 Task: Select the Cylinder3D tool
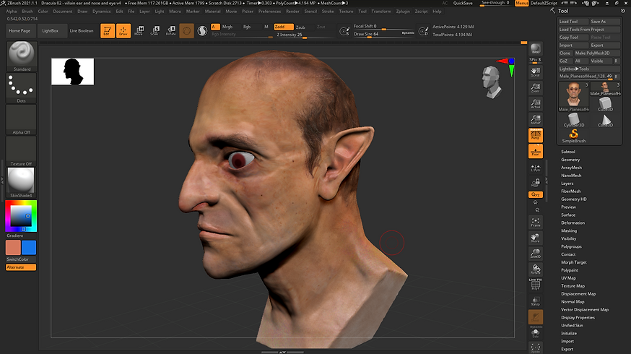(x=574, y=120)
